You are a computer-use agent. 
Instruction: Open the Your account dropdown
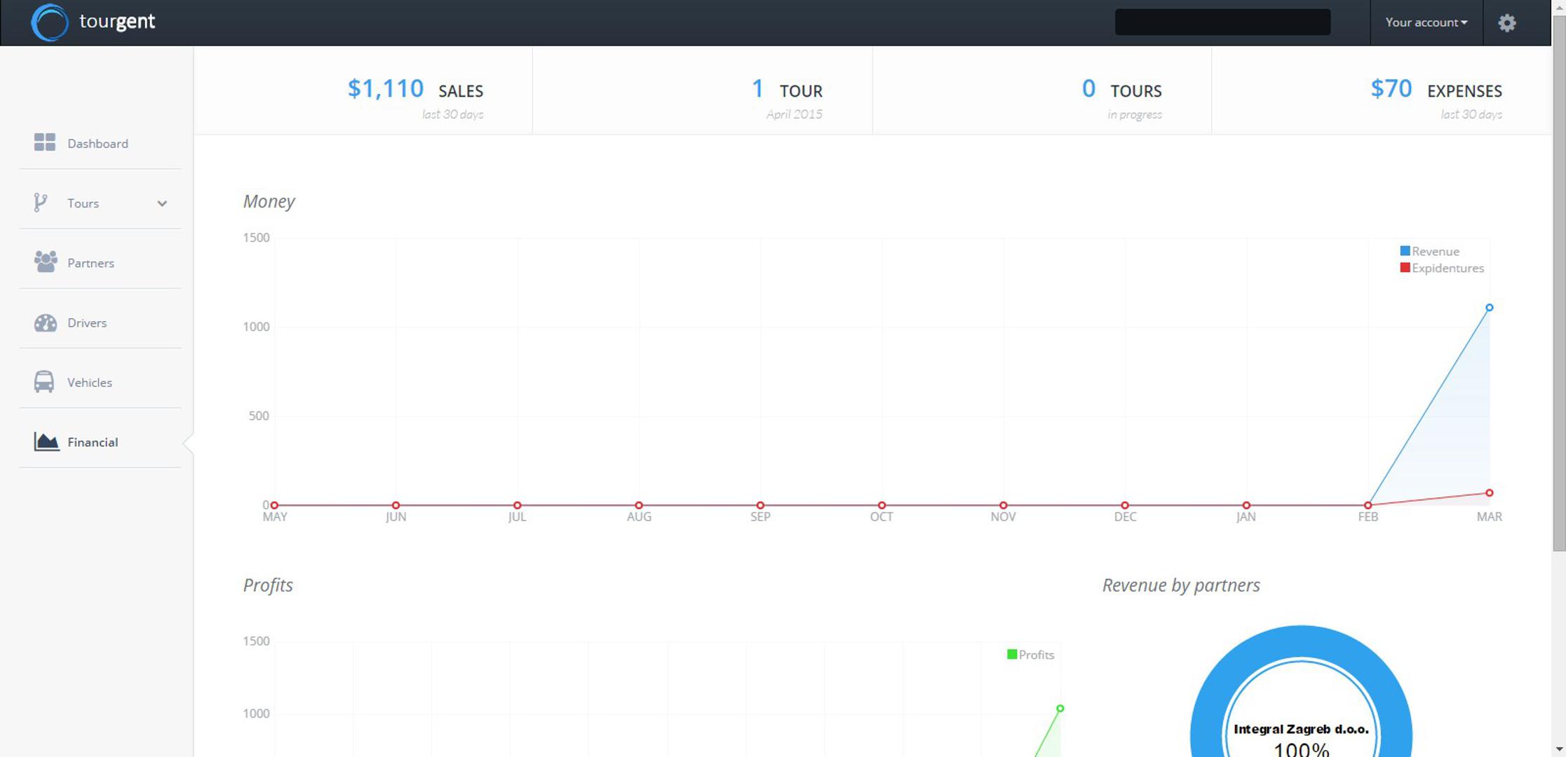tap(1426, 22)
